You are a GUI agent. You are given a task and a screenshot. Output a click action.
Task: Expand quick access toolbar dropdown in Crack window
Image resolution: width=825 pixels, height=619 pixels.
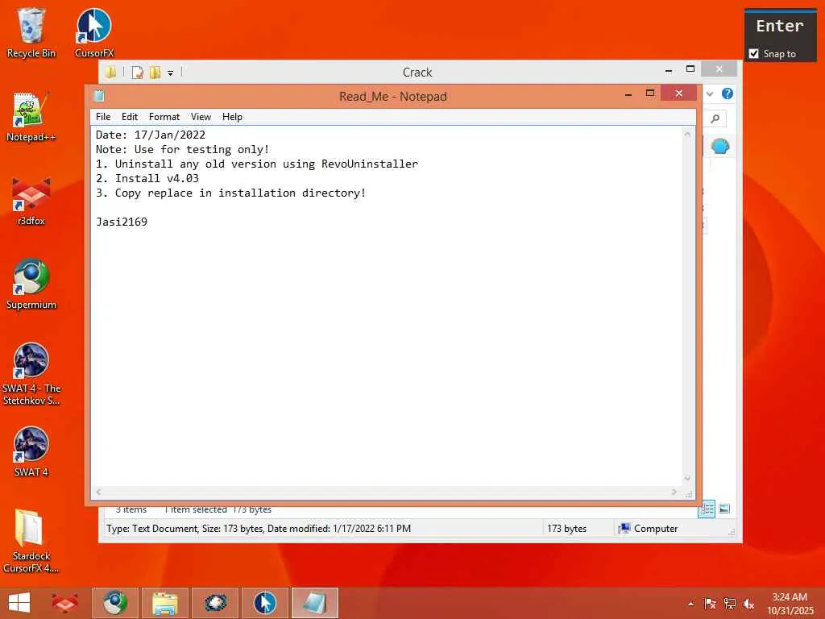pos(171,73)
